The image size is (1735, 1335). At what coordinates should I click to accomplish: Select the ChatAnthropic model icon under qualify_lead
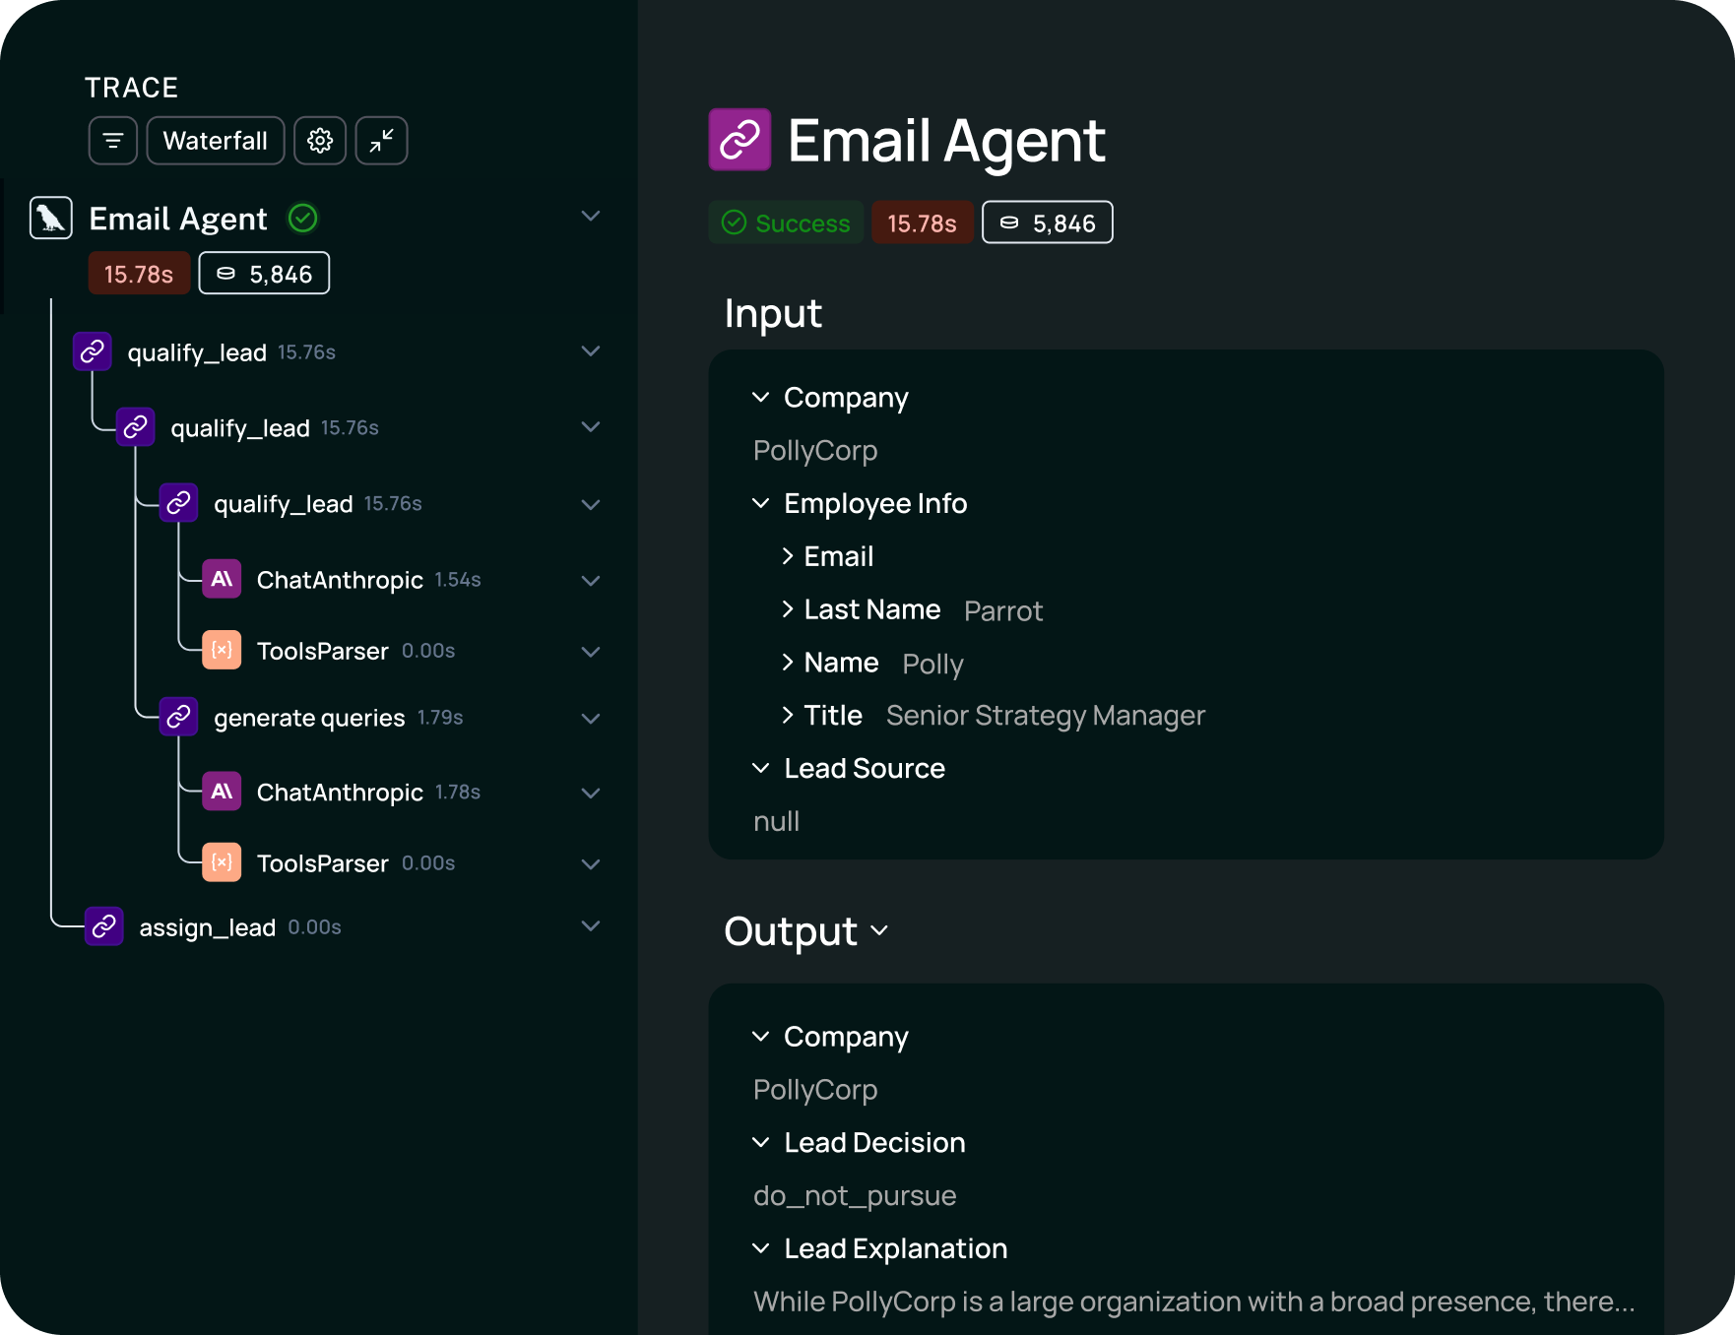[222, 579]
